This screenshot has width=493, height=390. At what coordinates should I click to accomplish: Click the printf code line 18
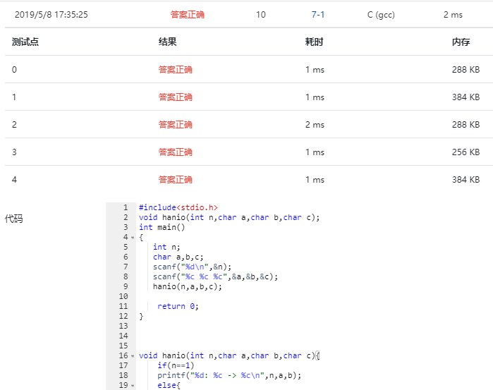click(229, 375)
